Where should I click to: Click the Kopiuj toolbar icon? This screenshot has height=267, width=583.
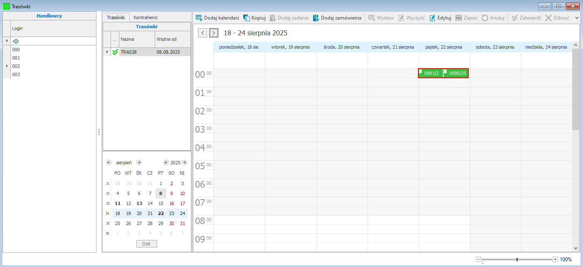[247, 18]
